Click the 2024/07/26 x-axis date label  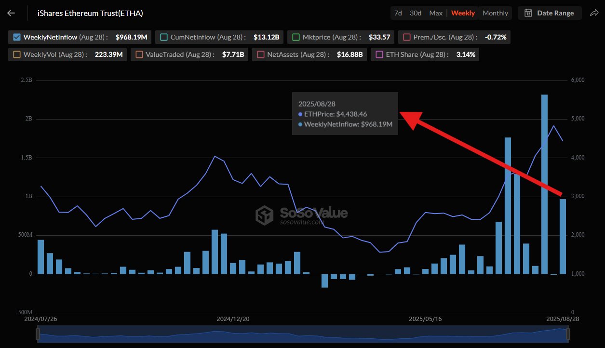click(40, 319)
